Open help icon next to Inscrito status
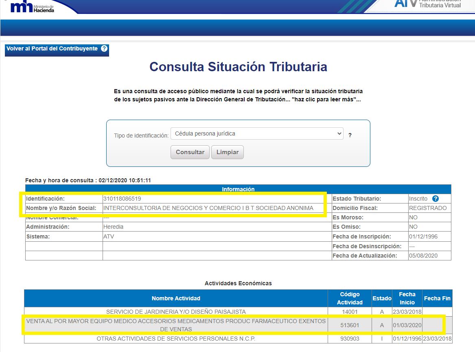 pyautogui.click(x=436, y=199)
